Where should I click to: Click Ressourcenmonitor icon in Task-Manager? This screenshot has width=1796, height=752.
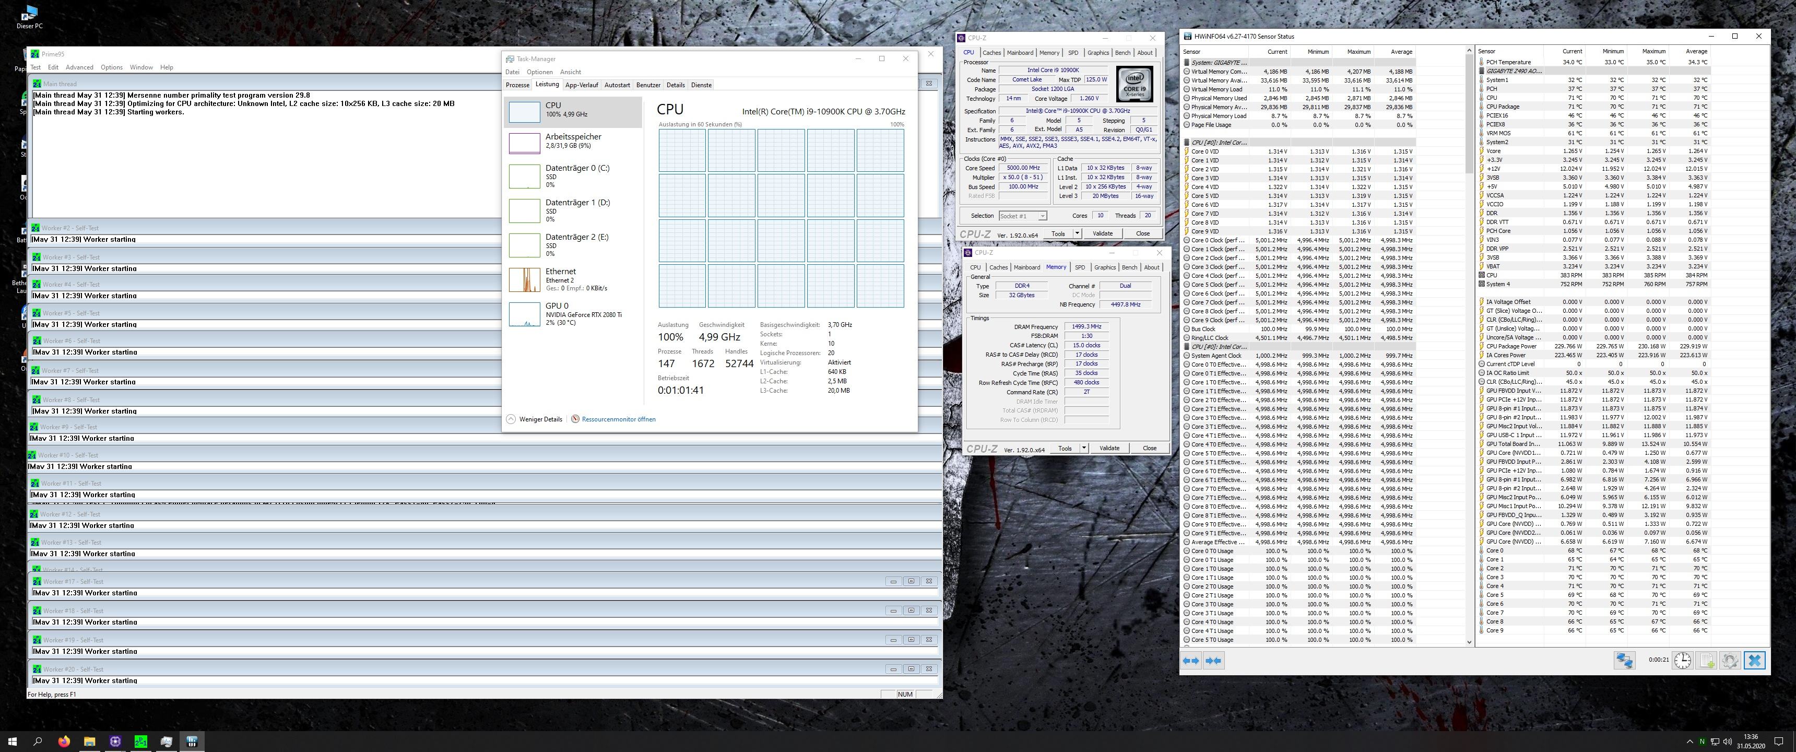[575, 419]
